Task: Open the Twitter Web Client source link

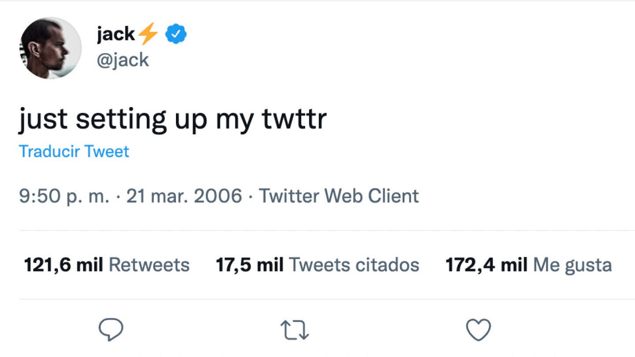Action: (339, 196)
